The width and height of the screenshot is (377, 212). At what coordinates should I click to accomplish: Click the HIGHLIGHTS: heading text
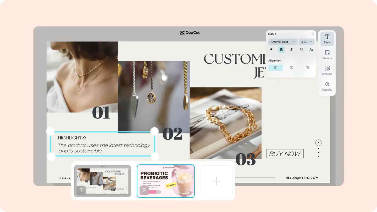tap(72, 138)
